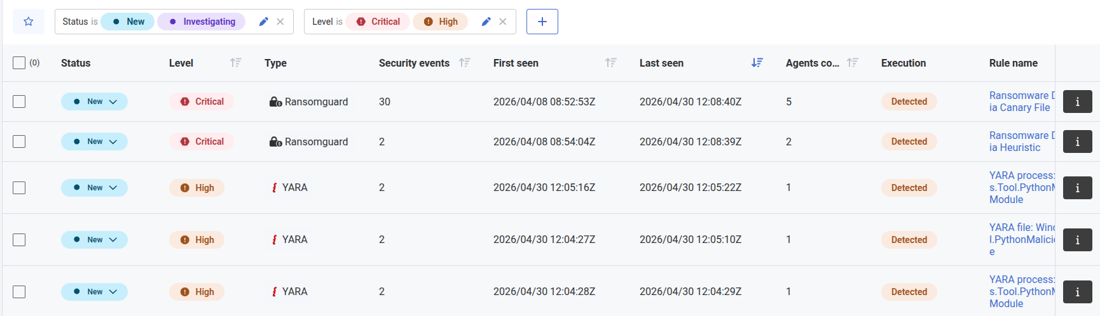Select checkbox for YARA 12:04:27Z row
1100x316 pixels.
19,240
